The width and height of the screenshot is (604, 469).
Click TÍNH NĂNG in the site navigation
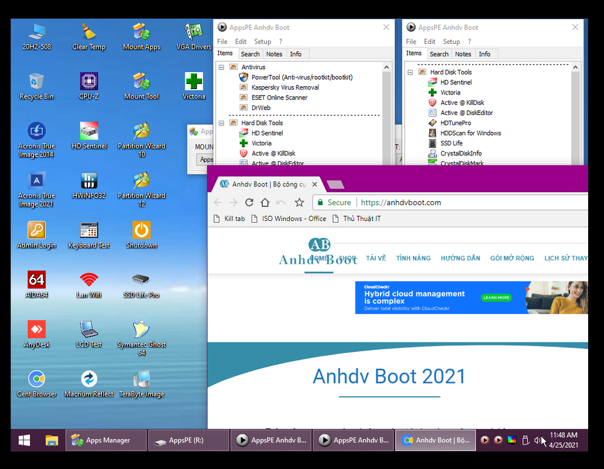click(x=413, y=259)
